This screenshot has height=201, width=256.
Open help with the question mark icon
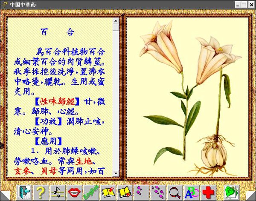pyautogui.click(x=41, y=192)
